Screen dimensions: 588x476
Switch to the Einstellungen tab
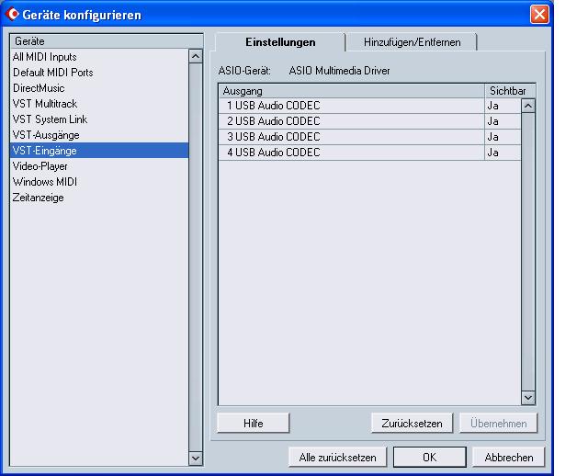point(280,42)
